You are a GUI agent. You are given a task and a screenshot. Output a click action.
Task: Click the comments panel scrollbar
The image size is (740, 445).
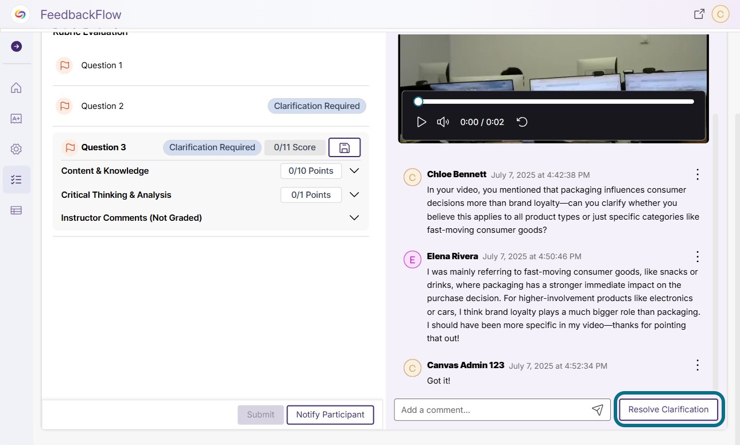(715, 252)
